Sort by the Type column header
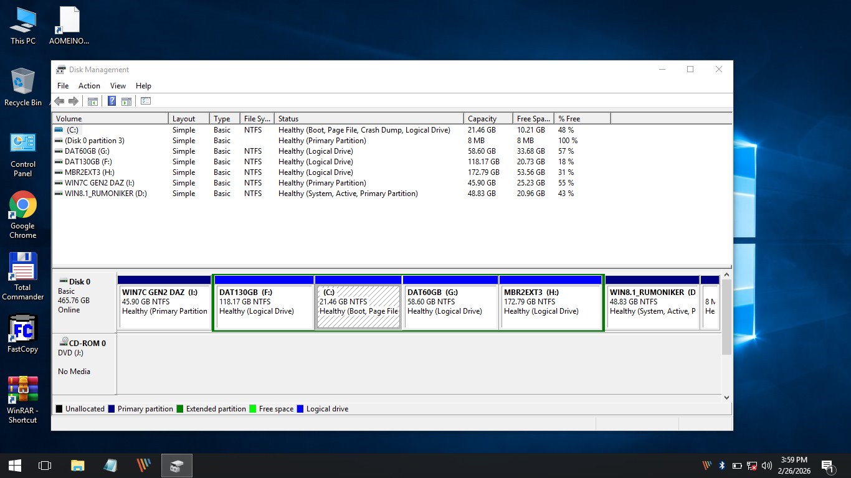 226,118
